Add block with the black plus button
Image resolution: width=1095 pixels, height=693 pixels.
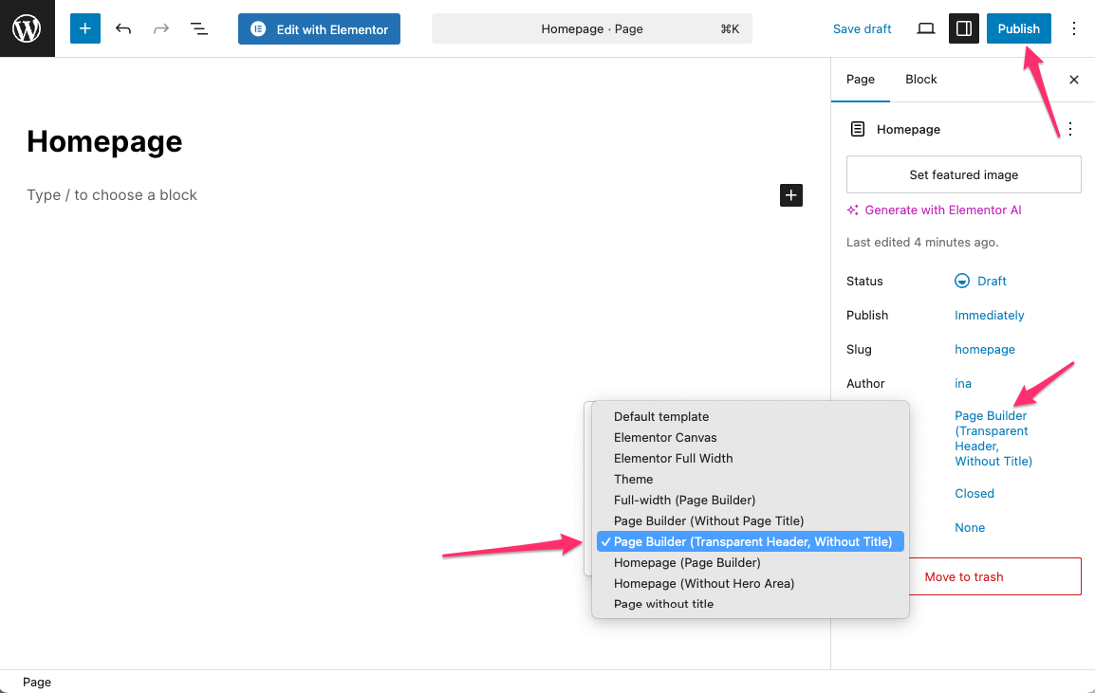(x=791, y=195)
